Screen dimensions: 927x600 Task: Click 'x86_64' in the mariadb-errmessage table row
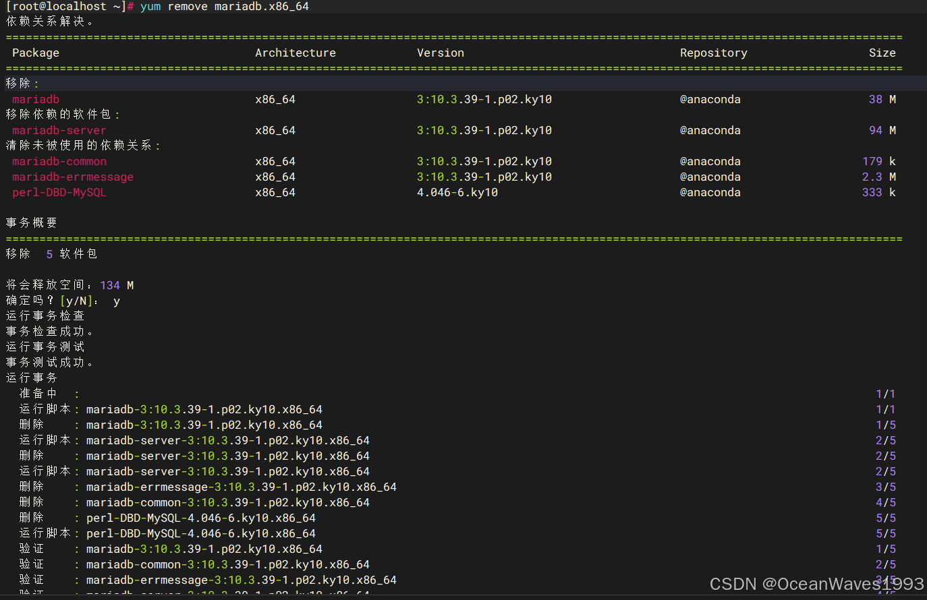tap(275, 177)
